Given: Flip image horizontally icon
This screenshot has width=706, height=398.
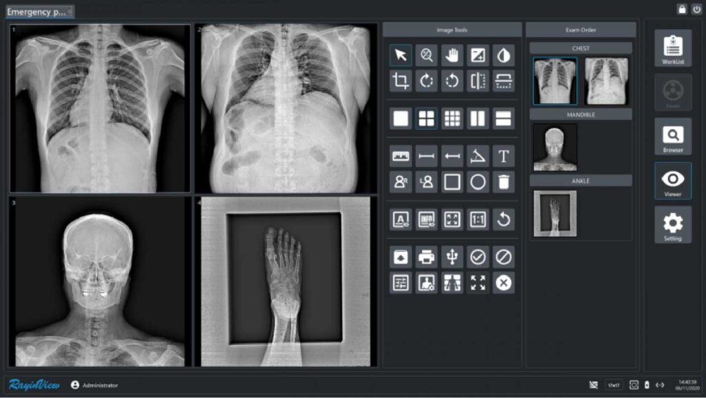Looking at the screenshot, I should coord(478,81).
